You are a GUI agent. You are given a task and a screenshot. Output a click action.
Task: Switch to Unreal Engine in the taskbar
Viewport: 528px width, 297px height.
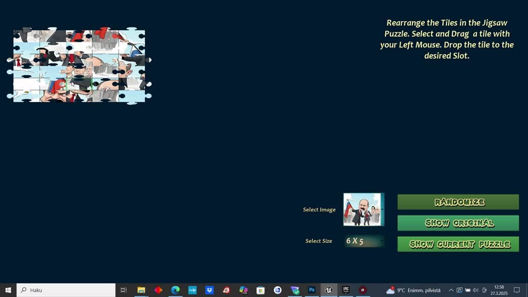point(328,290)
